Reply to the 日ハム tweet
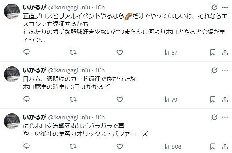This screenshot has height=153, width=232. pos(27,99)
